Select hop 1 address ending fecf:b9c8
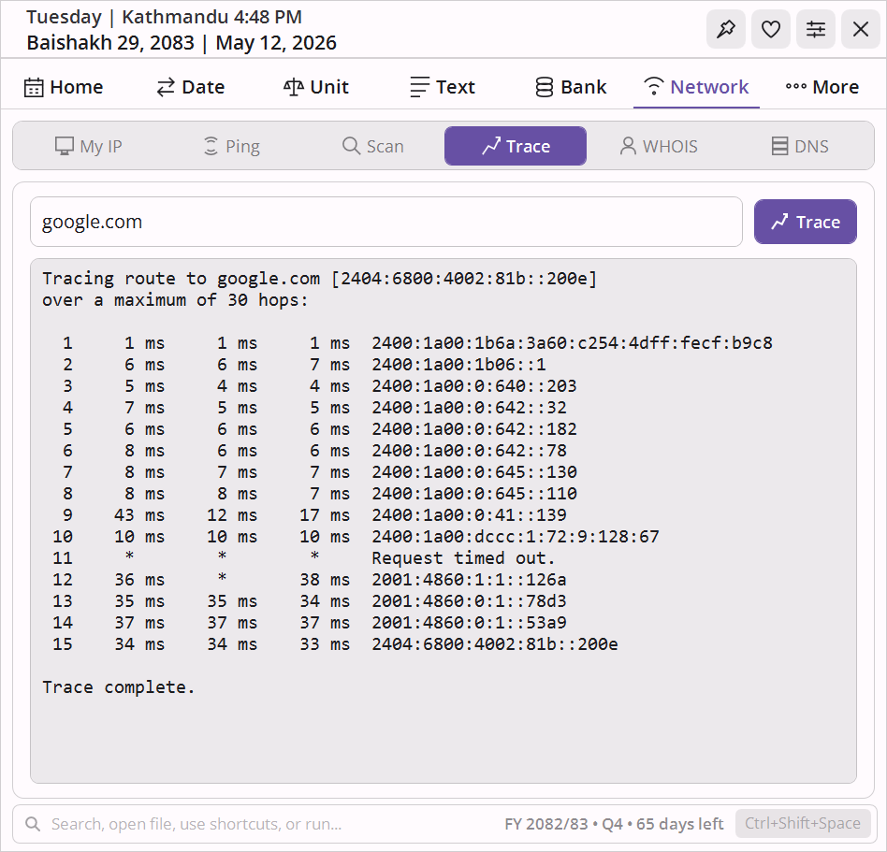887x852 pixels. [x=572, y=342]
